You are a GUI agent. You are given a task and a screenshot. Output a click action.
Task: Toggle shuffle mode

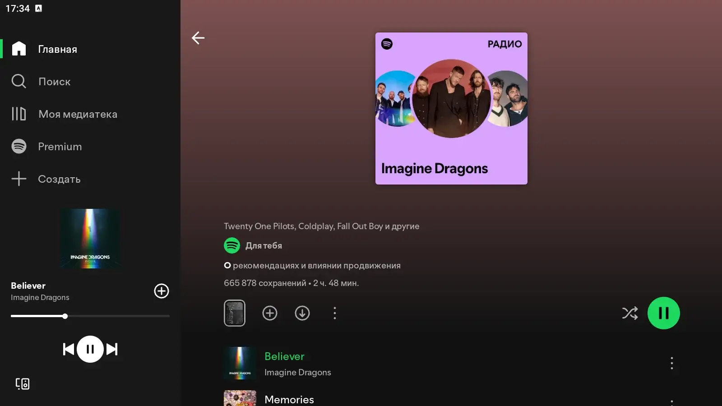pos(630,313)
